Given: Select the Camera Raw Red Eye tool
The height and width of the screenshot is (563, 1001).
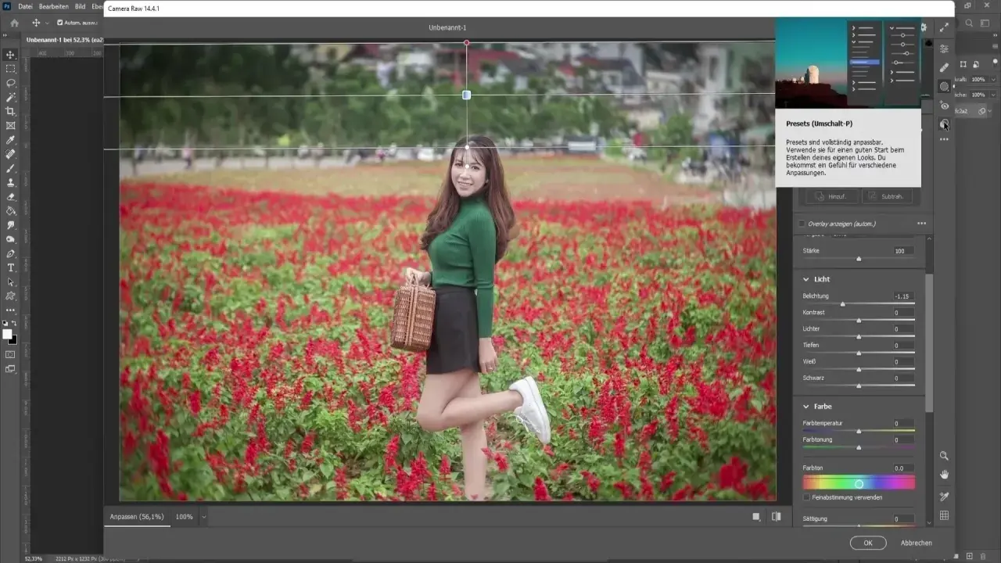Looking at the screenshot, I should click(x=945, y=105).
